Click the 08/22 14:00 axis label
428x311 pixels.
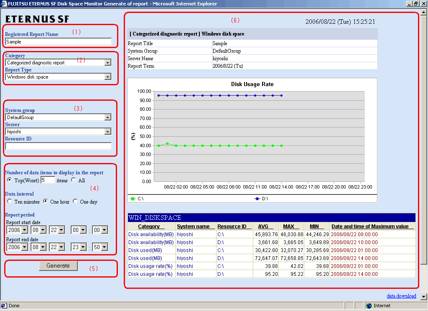[x=281, y=187]
